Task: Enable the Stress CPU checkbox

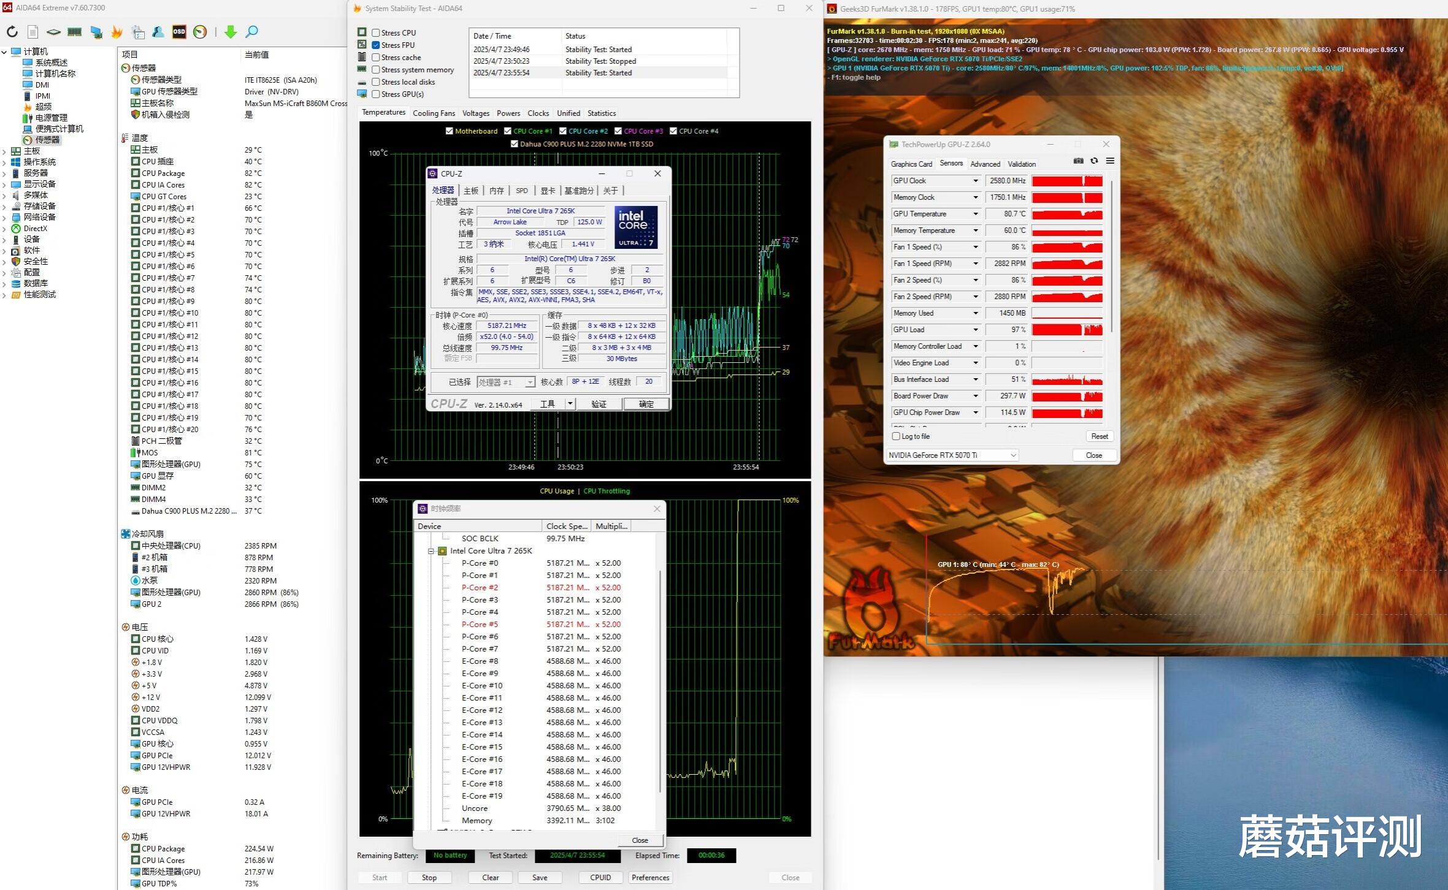Action: [x=376, y=32]
